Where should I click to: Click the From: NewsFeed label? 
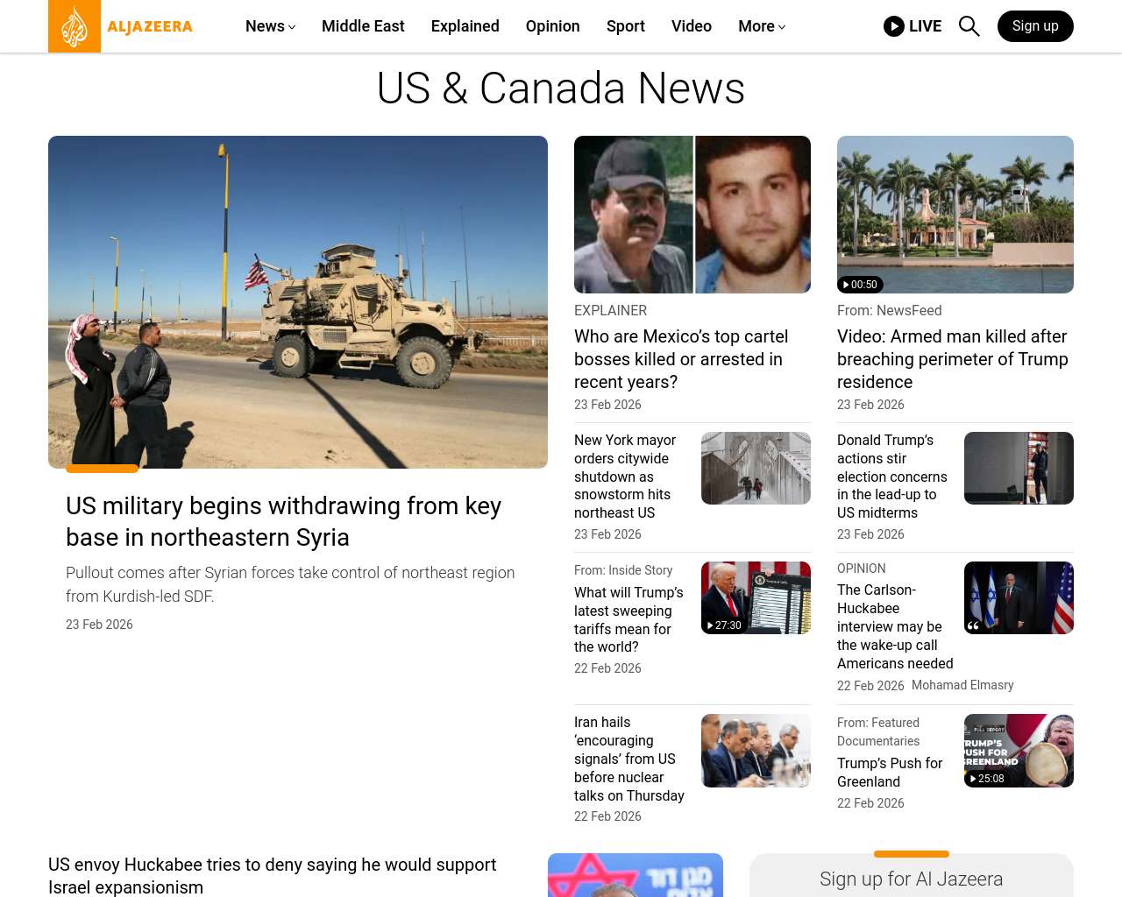pos(890,310)
